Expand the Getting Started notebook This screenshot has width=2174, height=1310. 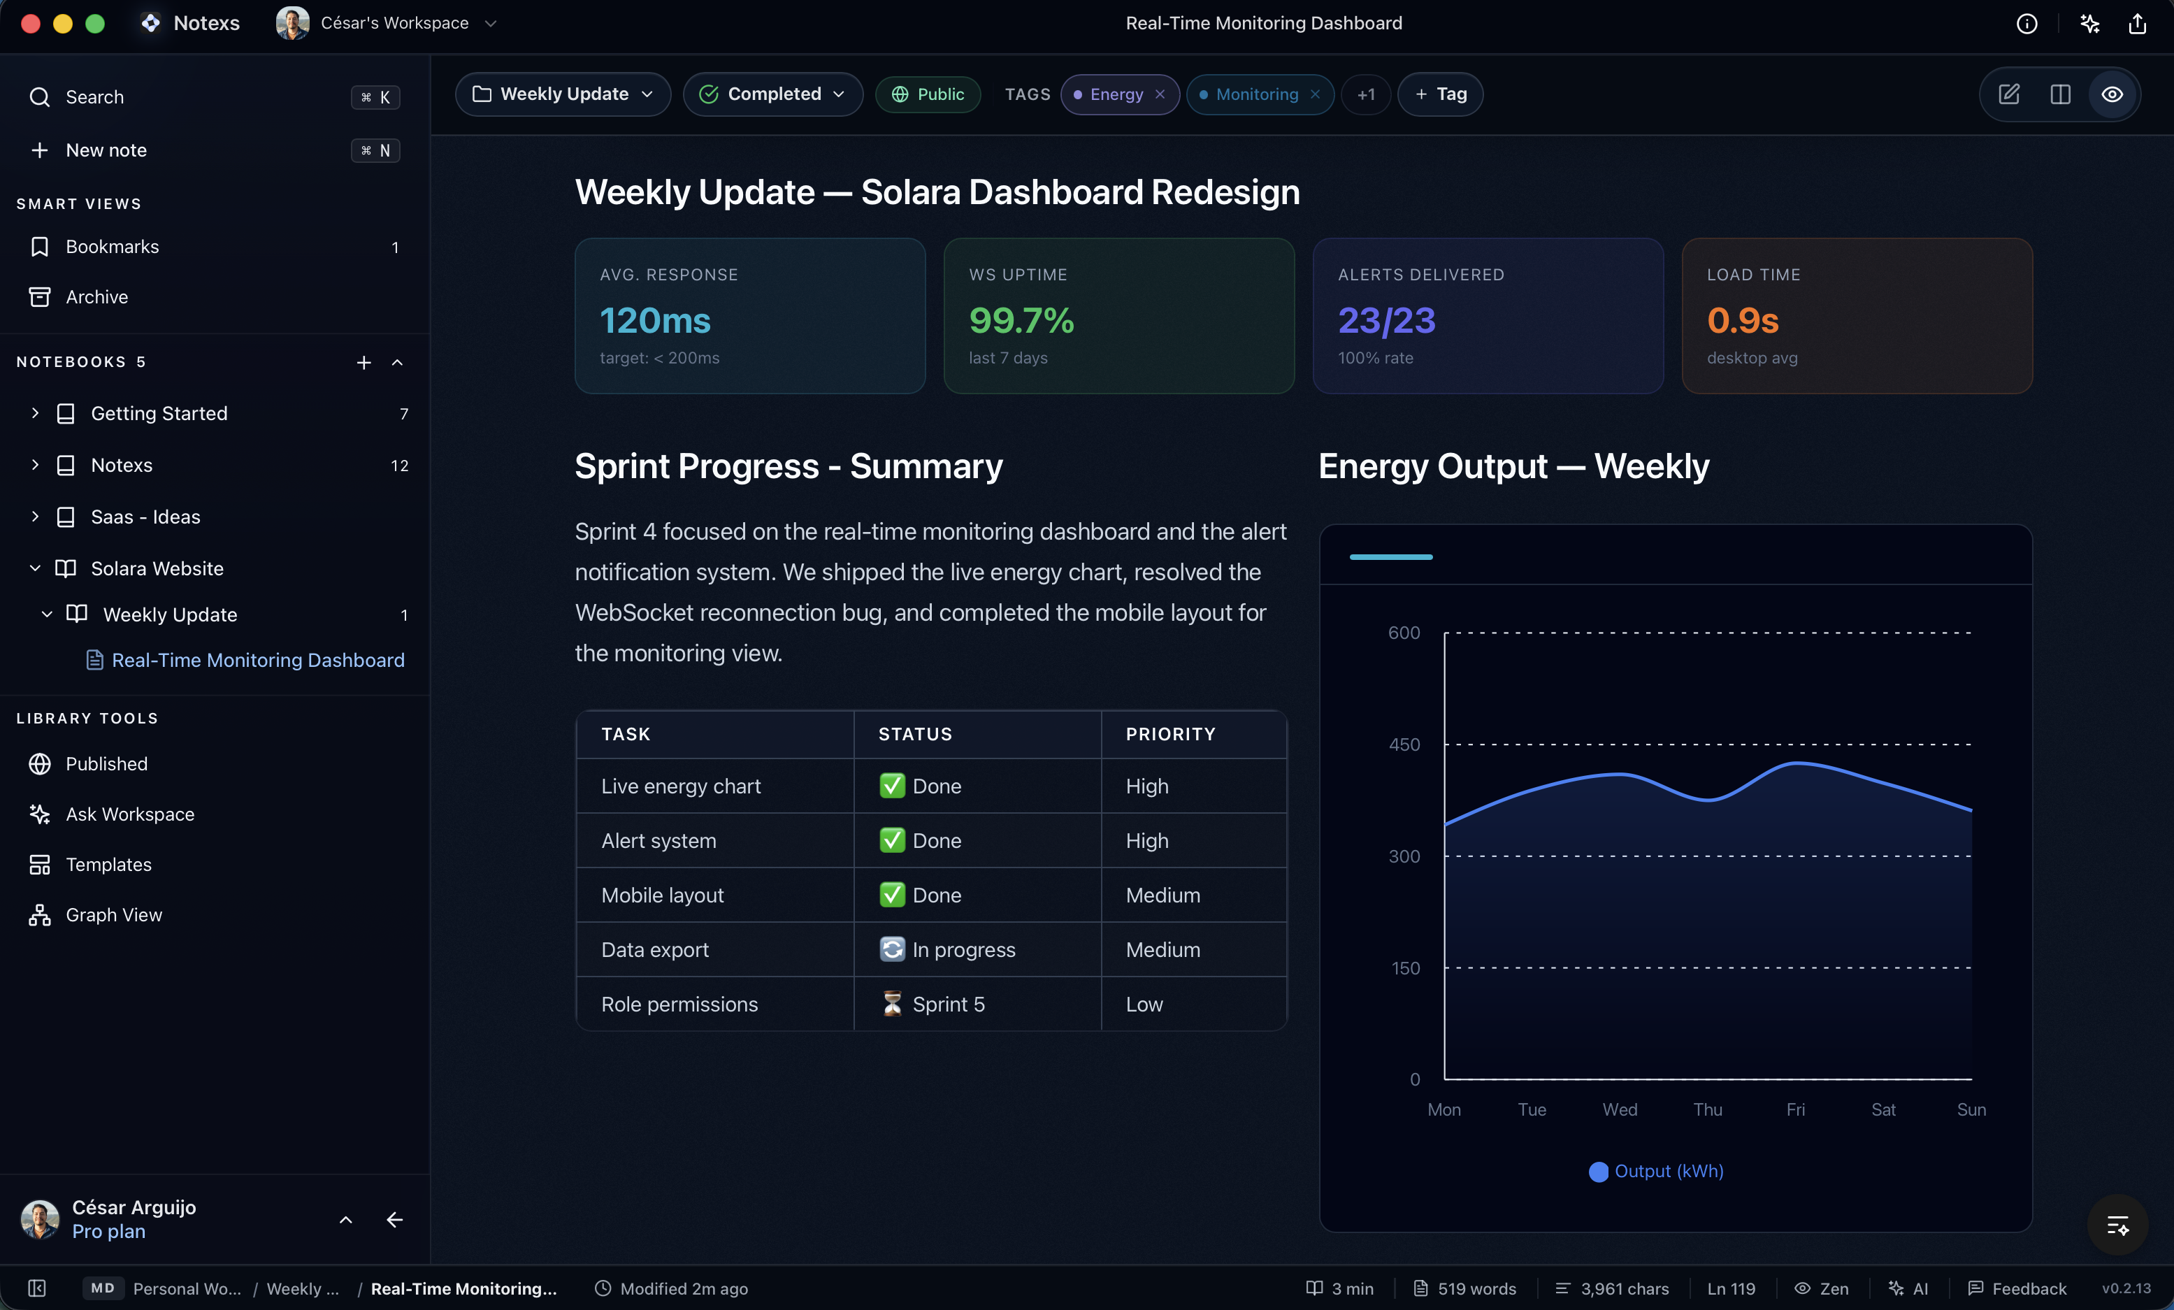point(35,413)
